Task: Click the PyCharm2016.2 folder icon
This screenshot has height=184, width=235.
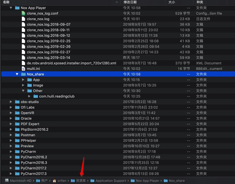Action: pyautogui.click(x=17, y=157)
